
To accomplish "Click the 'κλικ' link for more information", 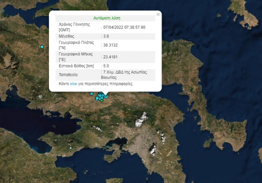I will coord(73,83).
